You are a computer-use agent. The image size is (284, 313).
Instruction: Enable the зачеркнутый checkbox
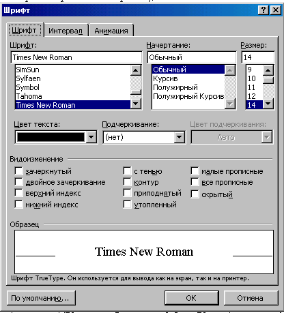tap(18, 171)
